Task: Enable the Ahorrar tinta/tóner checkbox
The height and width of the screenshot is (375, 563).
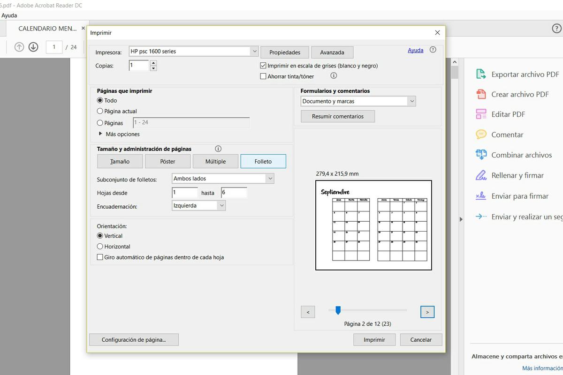Action: (x=263, y=76)
